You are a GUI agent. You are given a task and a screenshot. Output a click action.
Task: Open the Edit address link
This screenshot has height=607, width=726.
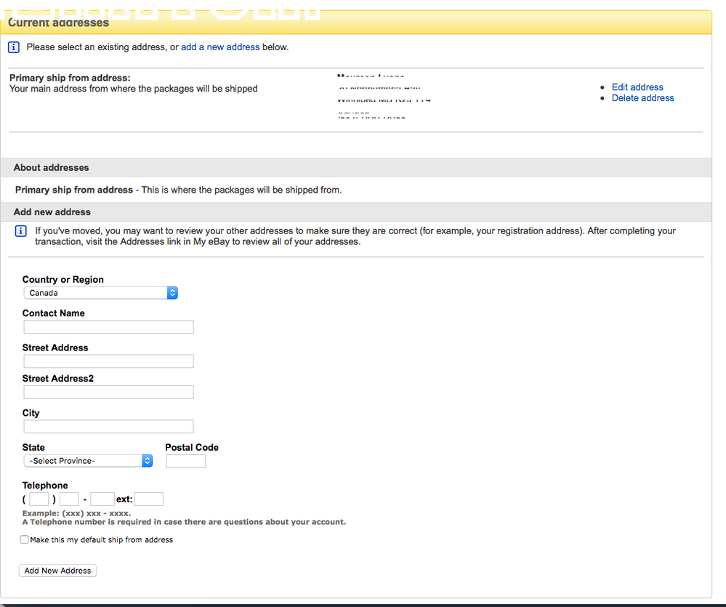(x=637, y=87)
